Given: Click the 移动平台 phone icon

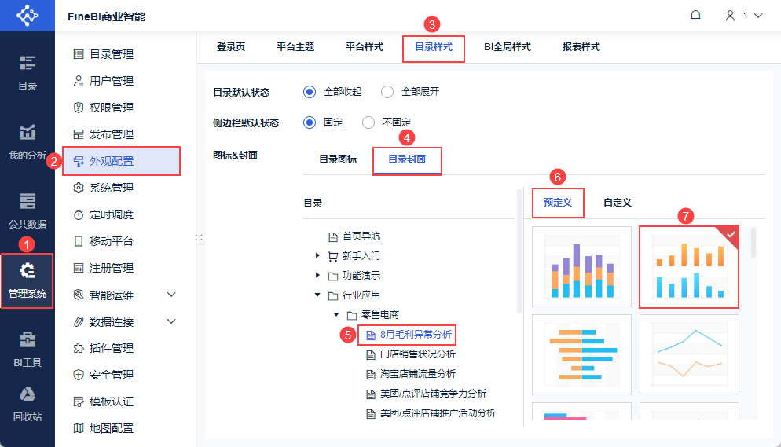Looking at the screenshot, I should tap(79, 241).
